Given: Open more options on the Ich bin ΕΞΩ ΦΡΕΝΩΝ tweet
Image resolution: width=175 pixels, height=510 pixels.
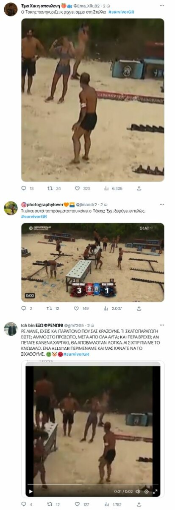Looking at the screenshot, I should pos(162,325).
